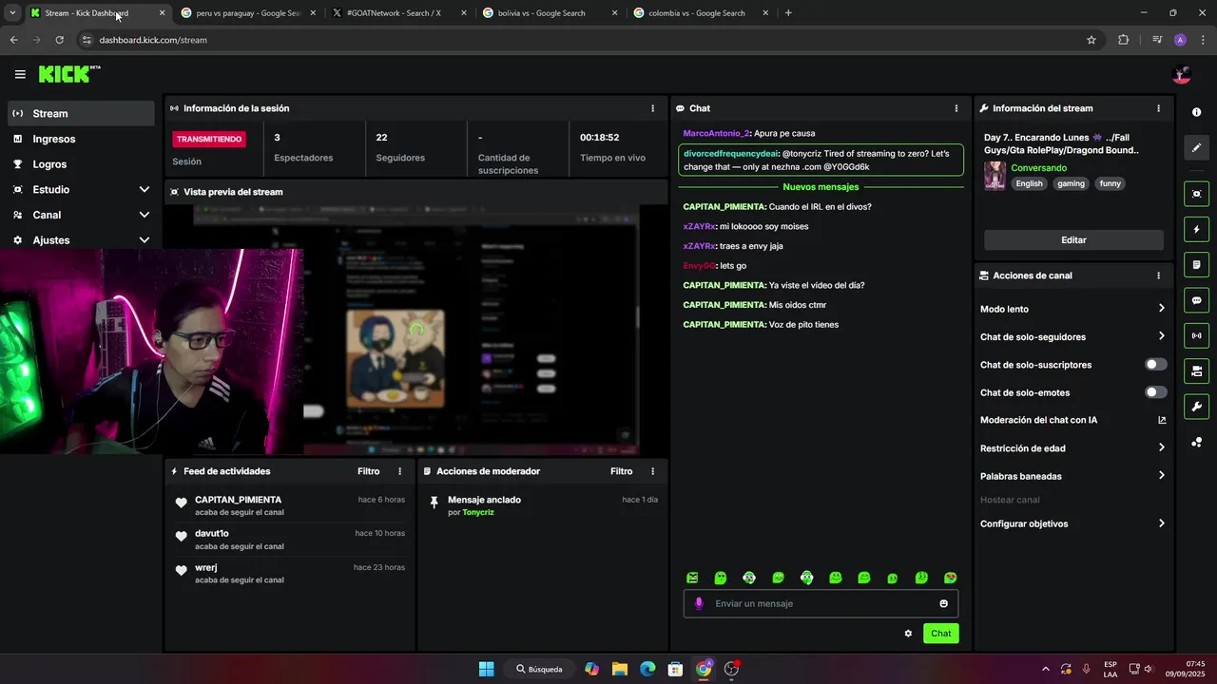Switch to peru vs paraguay Google tab
Viewport: 1217px width, 684px height.
point(249,13)
